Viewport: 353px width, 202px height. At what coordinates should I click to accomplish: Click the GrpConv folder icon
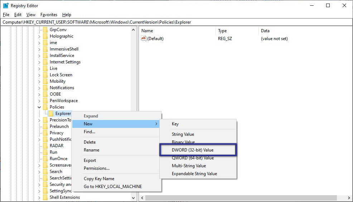pyautogui.click(x=45, y=30)
